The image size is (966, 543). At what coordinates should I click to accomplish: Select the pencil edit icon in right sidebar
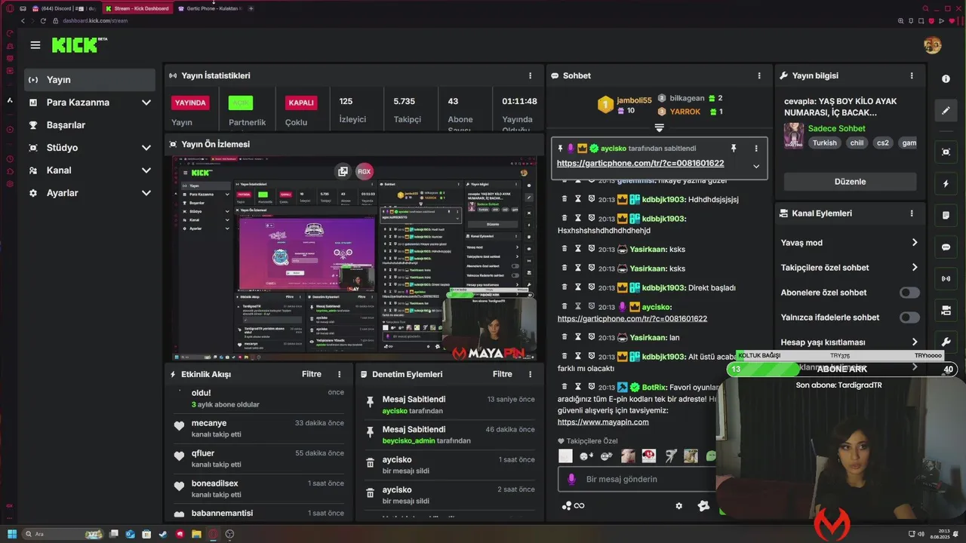coord(946,111)
